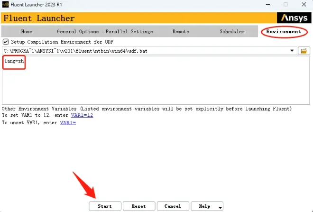Click the Fluent Launcher title bar icon
The height and width of the screenshot is (212, 313).
tap(5, 4)
